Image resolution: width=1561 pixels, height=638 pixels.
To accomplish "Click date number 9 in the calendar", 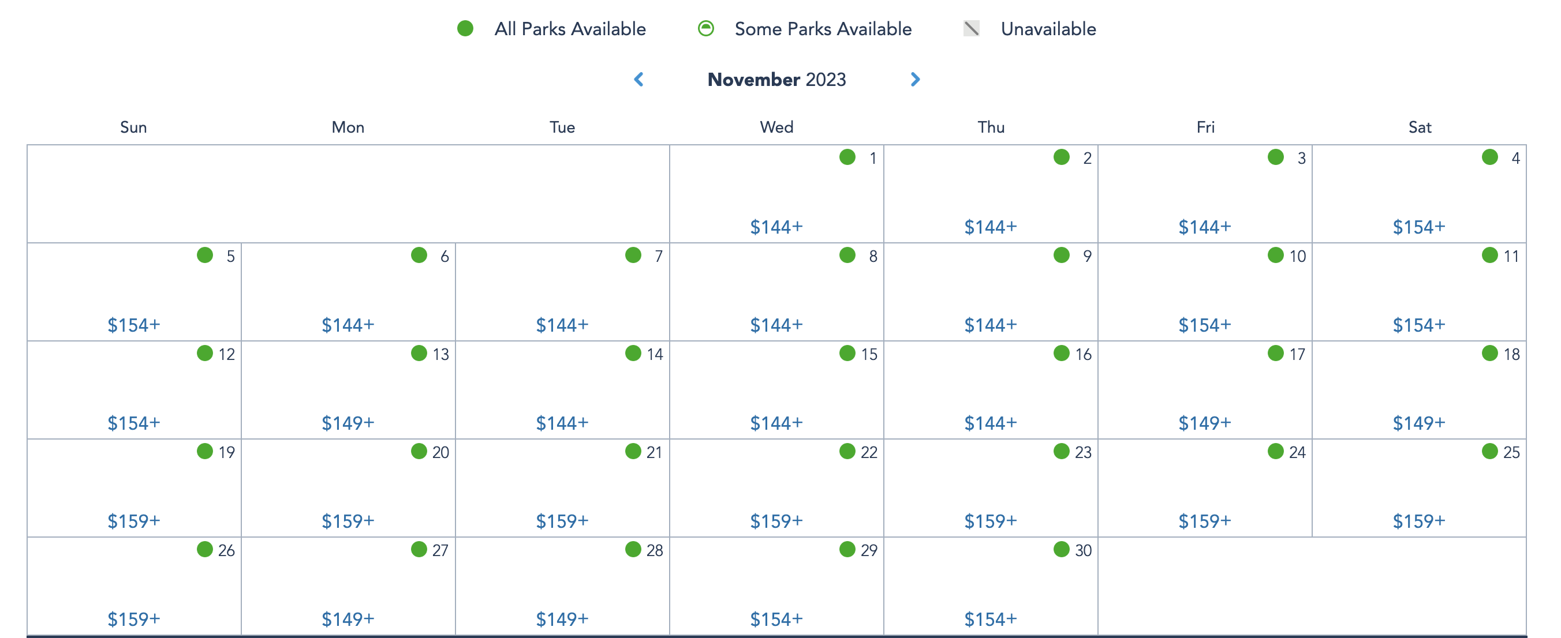I will pyautogui.click(x=1087, y=256).
